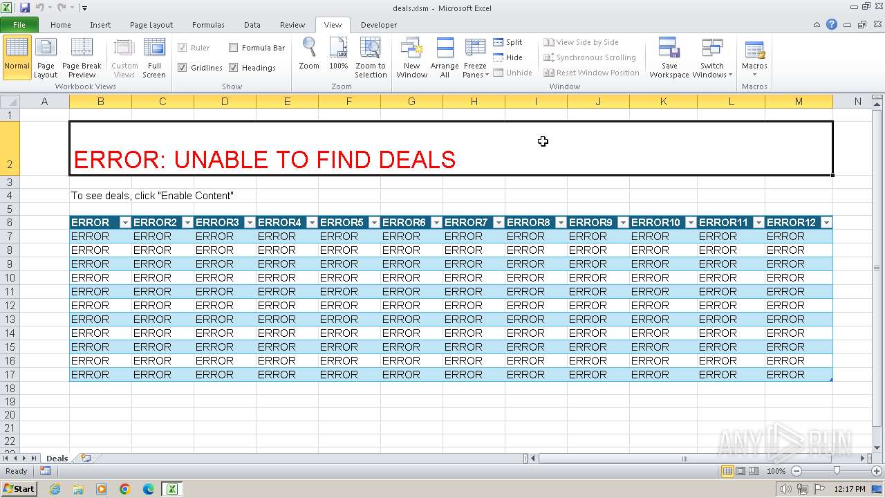Open filter dropdown for ERROR5 column
The width and height of the screenshot is (885, 498).
click(374, 223)
